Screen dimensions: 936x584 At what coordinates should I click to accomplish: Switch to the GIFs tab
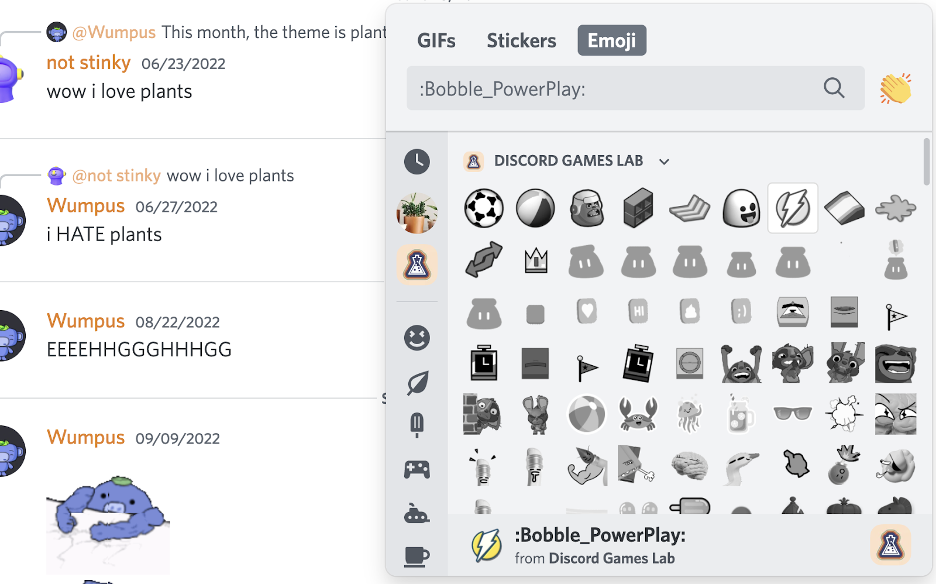tap(436, 40)
